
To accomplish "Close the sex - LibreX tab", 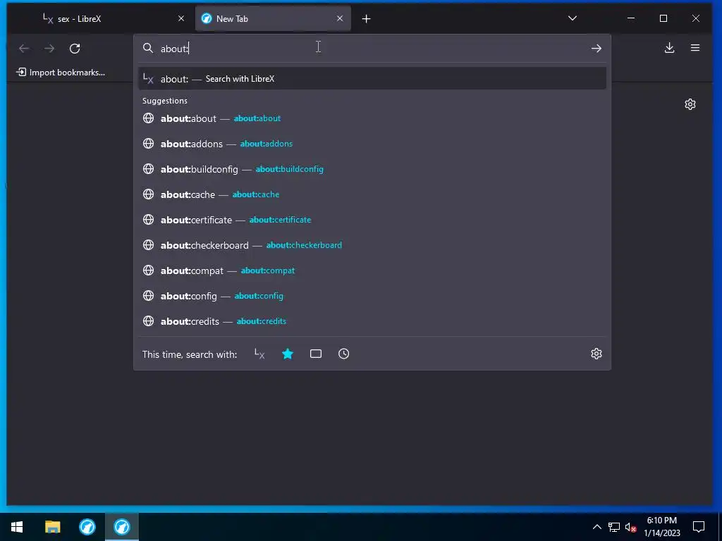I will pos(181,18).
